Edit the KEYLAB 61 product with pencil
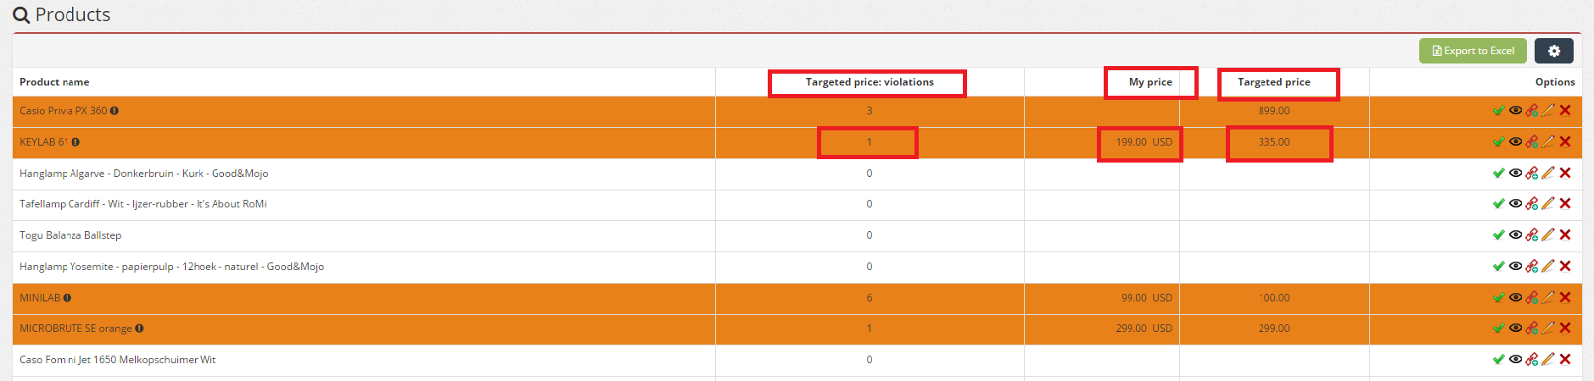The height and width of the screenshot is (381, 1594). coord(1548,141)
